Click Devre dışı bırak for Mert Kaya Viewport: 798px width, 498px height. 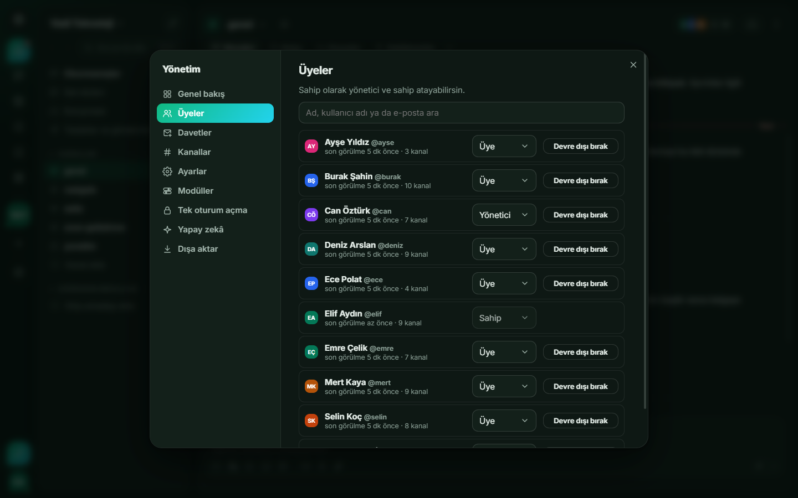[581, 386]
